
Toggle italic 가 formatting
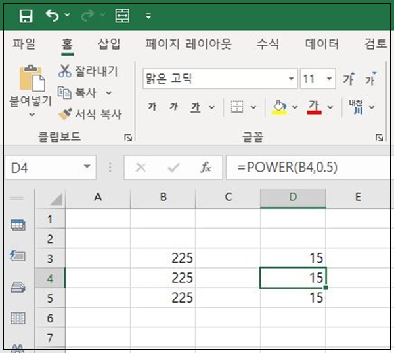(173, 107)
